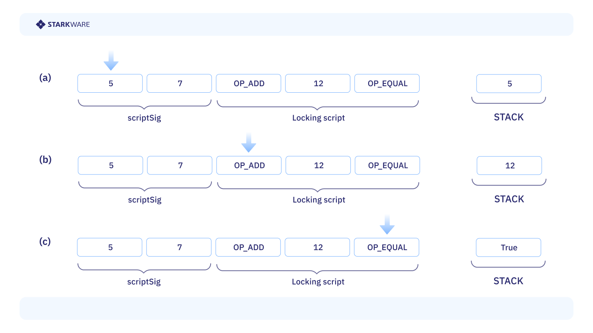Screen dimensions: 593x333
Task: Click the StarkWare diamond logo icon
Action: point(40,24)
